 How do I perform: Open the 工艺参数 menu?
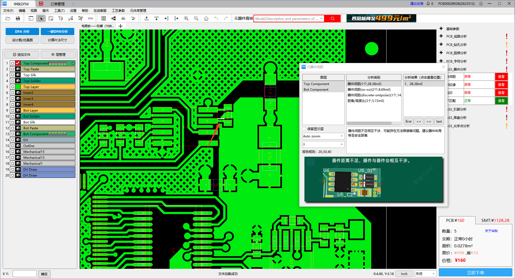point(118,11)
